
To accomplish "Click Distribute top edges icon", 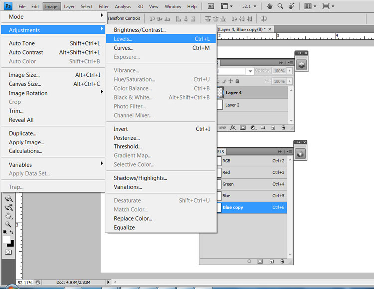I will (208, 19).
